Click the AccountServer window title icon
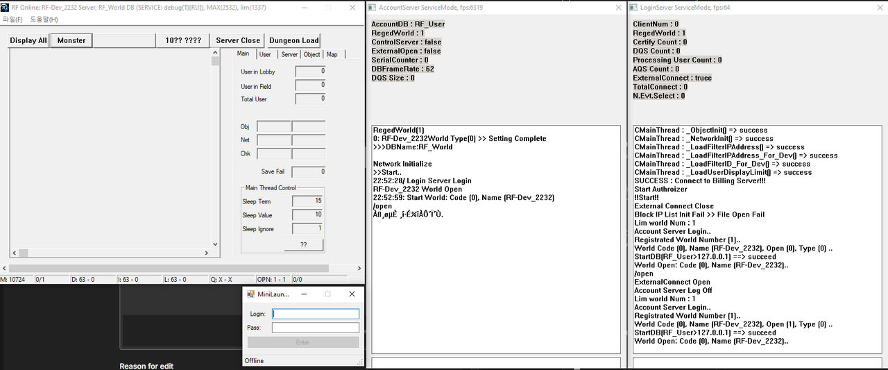The image size is (888, 370). click(373, 7)
